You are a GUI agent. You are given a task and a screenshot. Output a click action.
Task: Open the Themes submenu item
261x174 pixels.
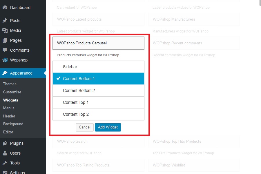pos(10,84)
